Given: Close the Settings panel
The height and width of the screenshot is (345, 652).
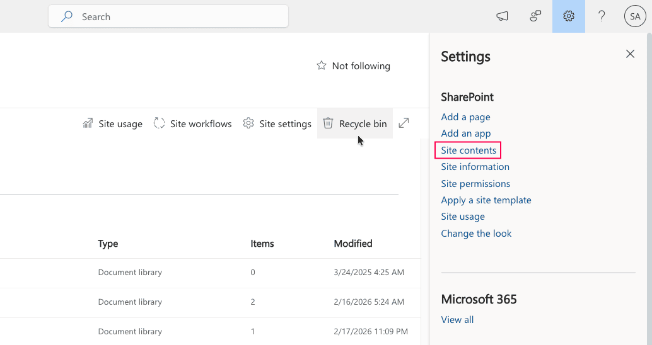Looking at the screenshot, I should (x=630, y=54).
